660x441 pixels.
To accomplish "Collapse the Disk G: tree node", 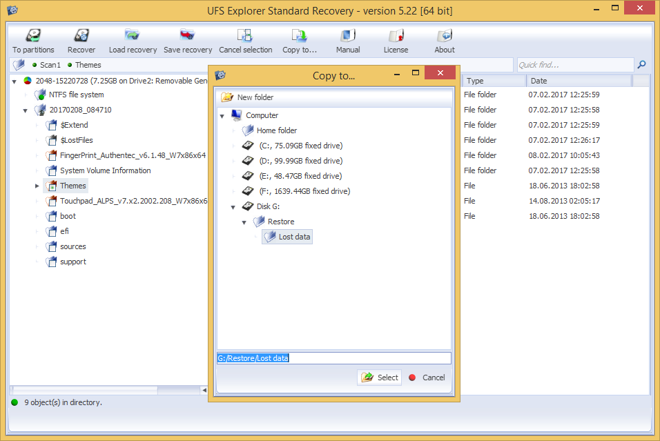I will point(233,207).
